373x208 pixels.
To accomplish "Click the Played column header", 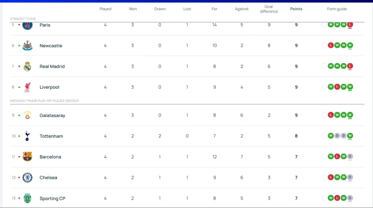I will (105, 9).
